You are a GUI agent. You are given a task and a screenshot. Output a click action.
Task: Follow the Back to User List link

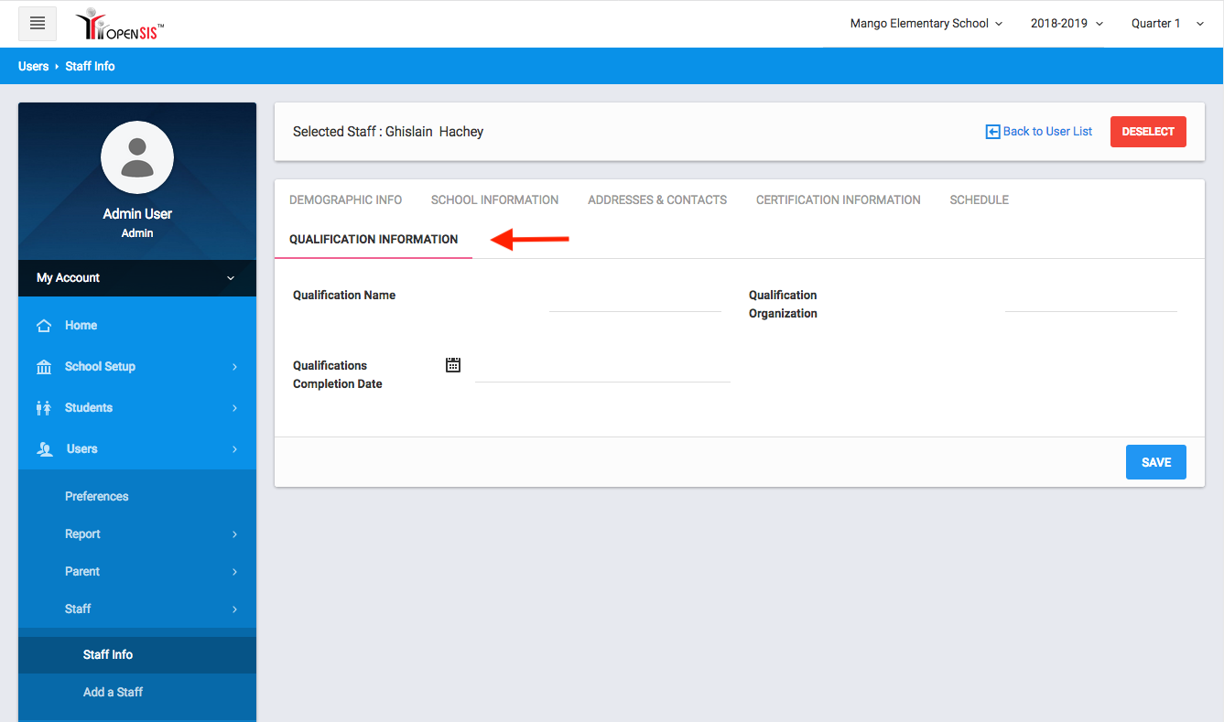pyautogui.click(x=1039, y=132)
